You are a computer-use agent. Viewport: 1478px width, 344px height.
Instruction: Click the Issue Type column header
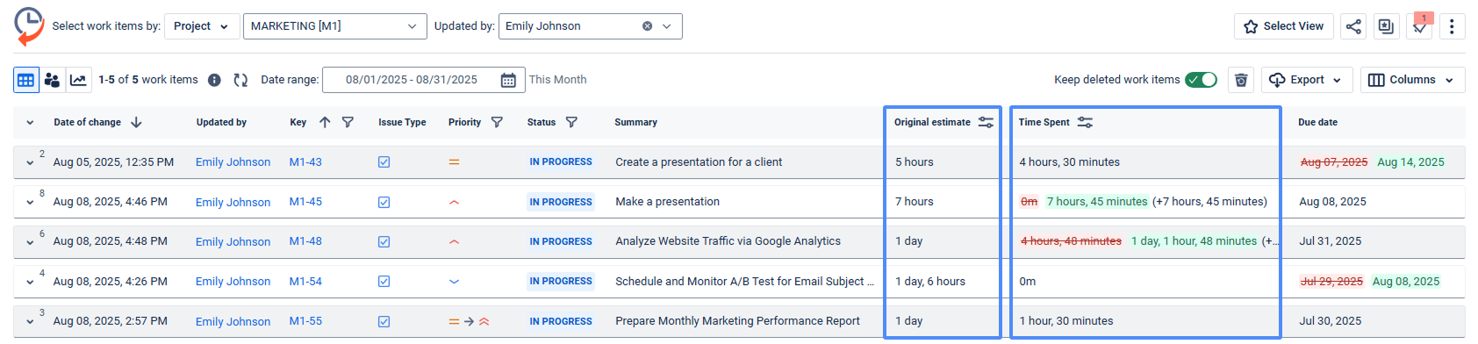click(402, 122)
